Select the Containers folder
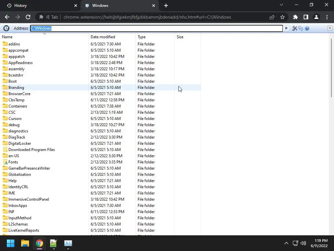The height and width of the screenshot is (251, 334). point(18,106)
